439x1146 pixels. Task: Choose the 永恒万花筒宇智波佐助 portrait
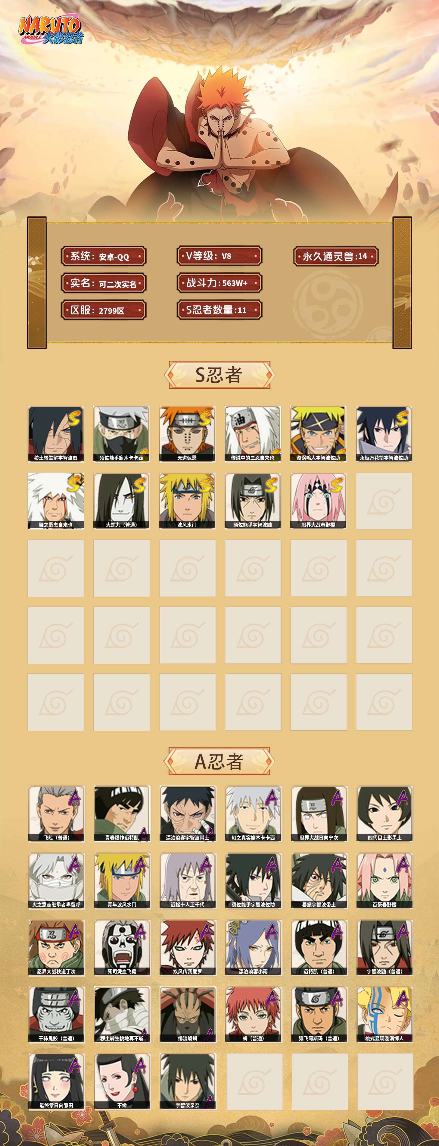tap(384, 434)
